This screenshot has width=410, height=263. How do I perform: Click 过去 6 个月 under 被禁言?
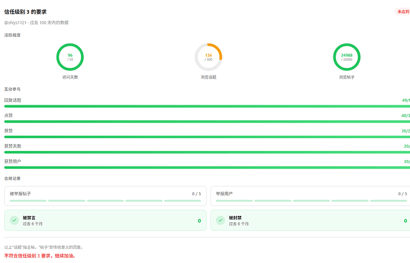click(33, 224)
